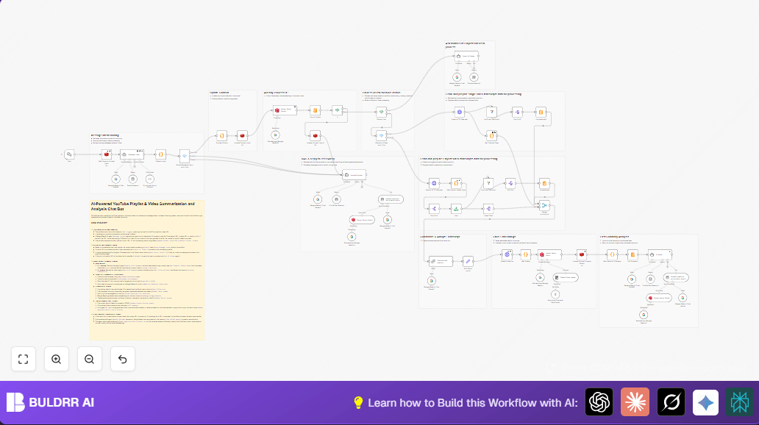759x425 pixels.
Task: Open the ChatGPT icon in the banner
Action: click(x=599, y=401)
